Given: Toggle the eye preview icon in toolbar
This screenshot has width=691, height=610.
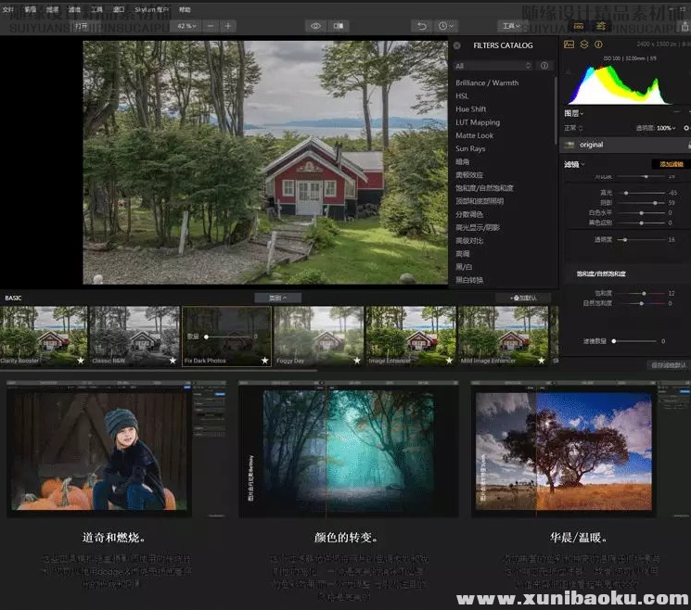Looking at the screenshot, I should (x=315, y=26).
